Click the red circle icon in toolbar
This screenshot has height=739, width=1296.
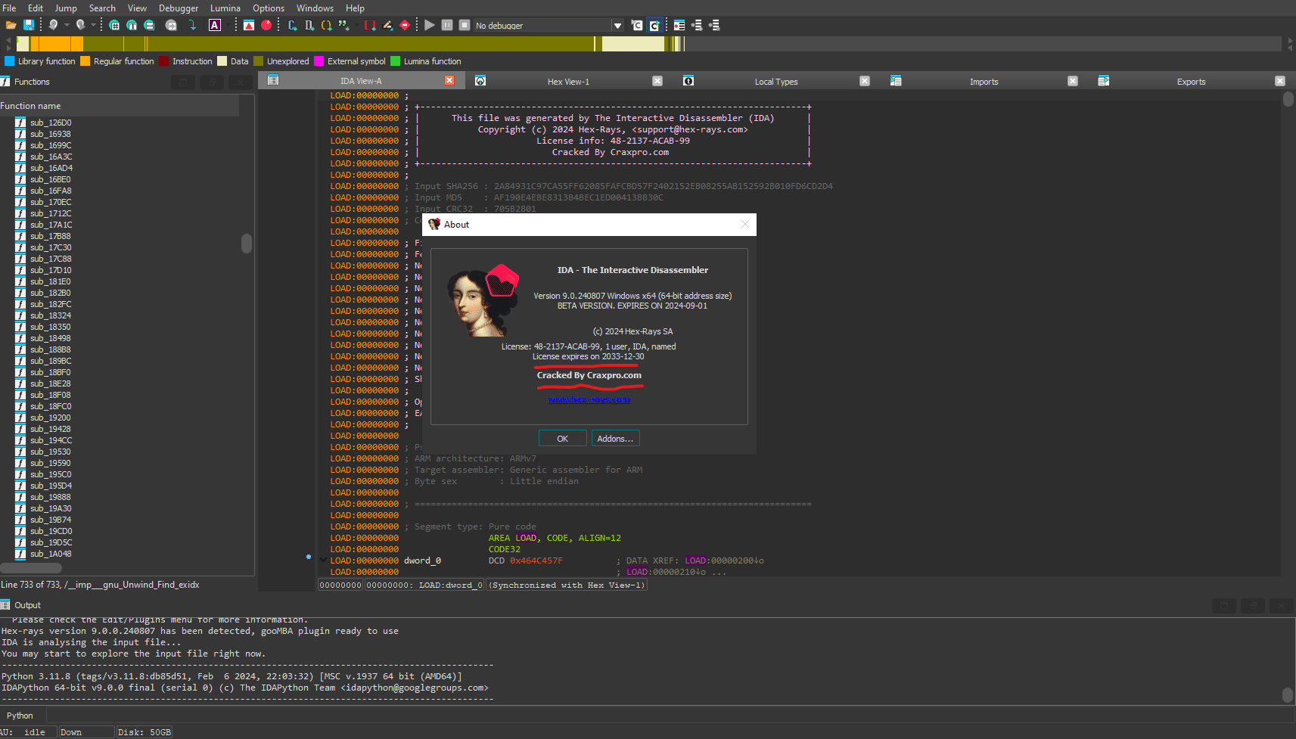click(266, 25)
